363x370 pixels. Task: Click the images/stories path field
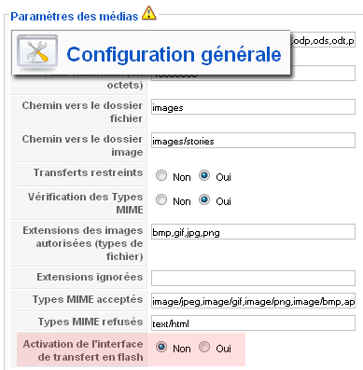[253, 141]
